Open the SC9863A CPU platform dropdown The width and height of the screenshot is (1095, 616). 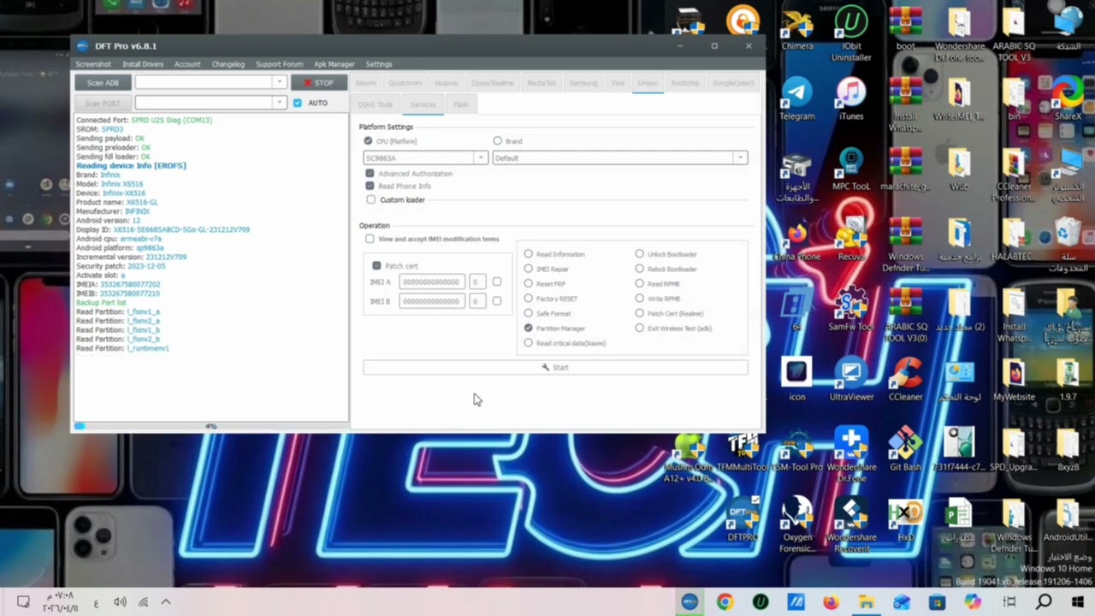425,157
